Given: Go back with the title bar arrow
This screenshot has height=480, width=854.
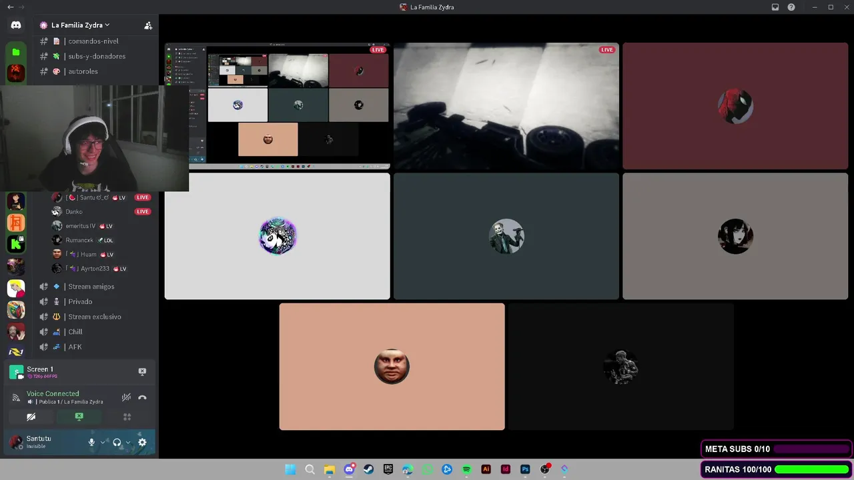Looking at the screenshot, I should 10,7.
